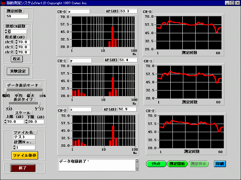Minimize the vibration measurement window
Image resolution: width=241 pixels, height=180 pixels.
pos(227,3)
